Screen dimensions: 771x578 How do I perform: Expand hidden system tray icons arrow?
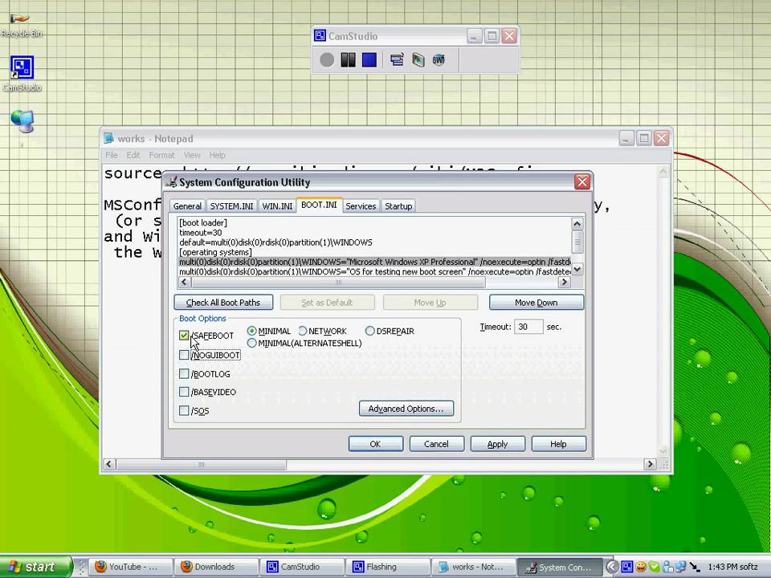[x=611, y=567]
